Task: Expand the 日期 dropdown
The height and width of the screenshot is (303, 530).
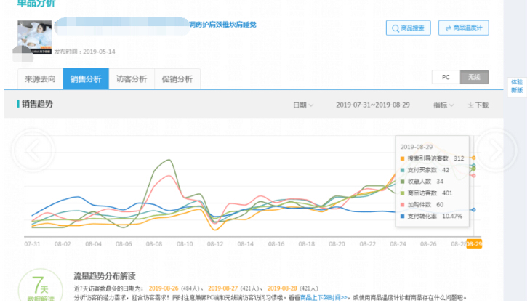Action: pyautogui.click(x=303, y=105)
